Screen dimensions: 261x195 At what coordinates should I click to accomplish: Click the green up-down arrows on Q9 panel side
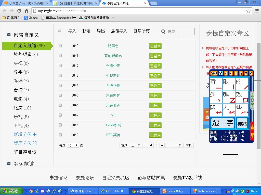click(x=252, y=100)
